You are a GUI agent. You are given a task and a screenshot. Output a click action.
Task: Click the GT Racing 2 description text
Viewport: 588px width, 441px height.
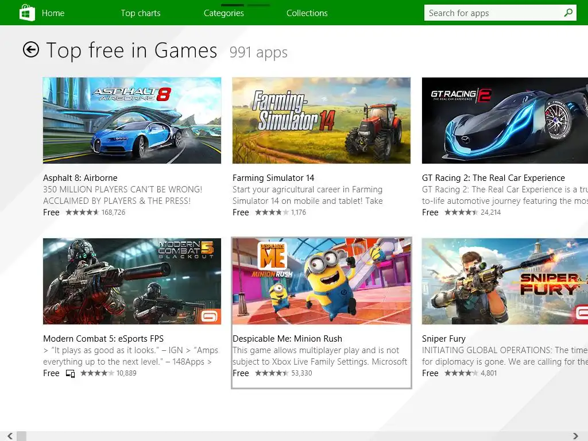[x=505, y=195]
